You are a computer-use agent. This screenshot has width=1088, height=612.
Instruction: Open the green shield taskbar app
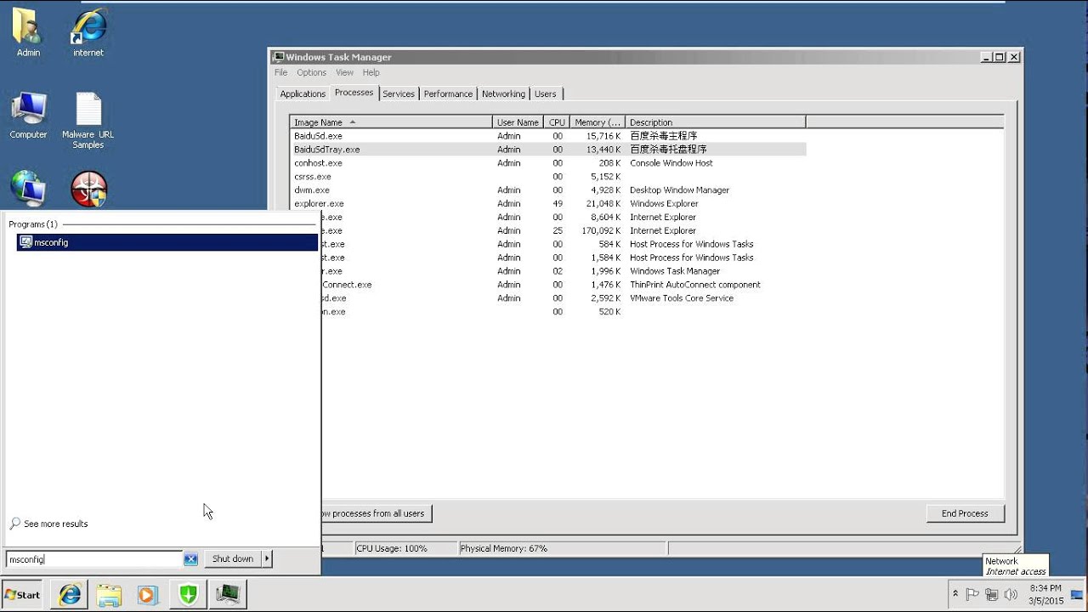[188, 595]
